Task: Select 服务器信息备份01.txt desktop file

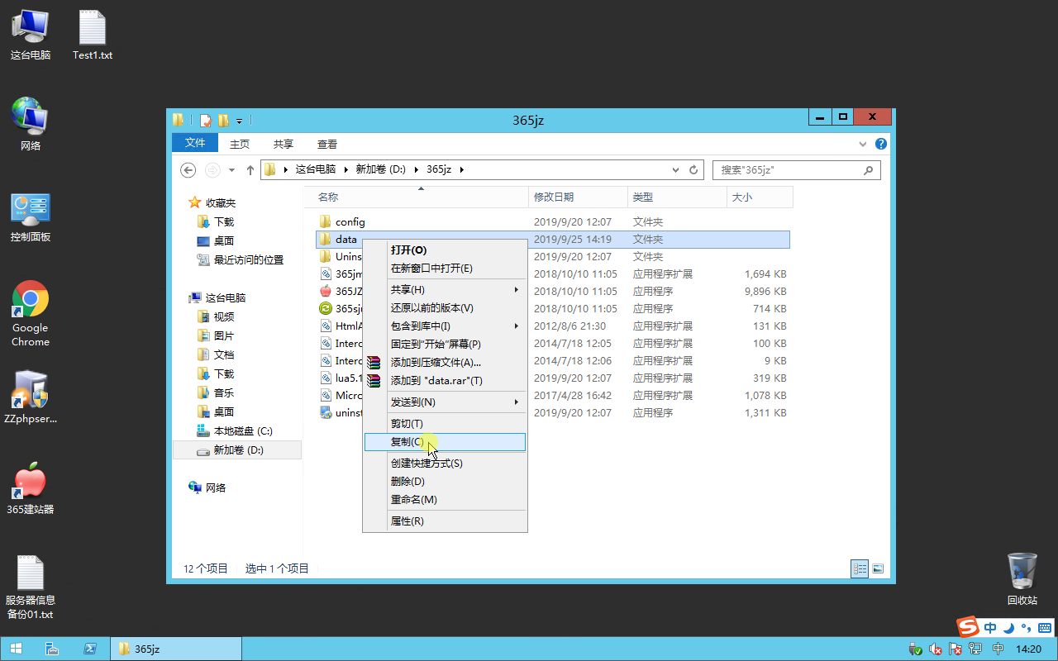Action: pyautogui.click(x=30, y=587)
